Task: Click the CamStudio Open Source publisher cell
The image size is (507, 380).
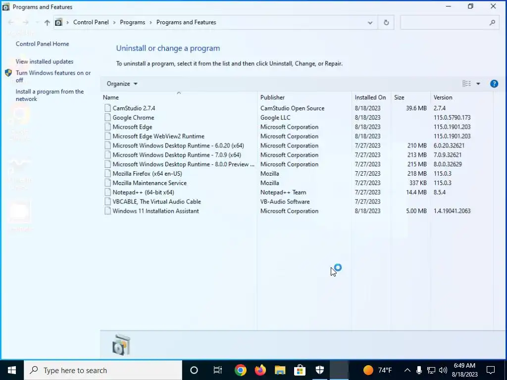Action: 292,108
